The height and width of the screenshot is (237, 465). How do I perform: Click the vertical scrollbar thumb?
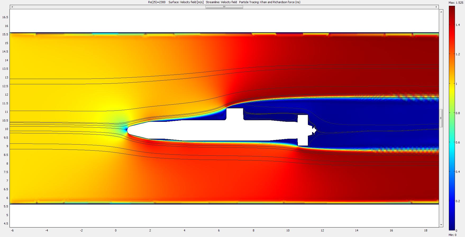(441, 118)
